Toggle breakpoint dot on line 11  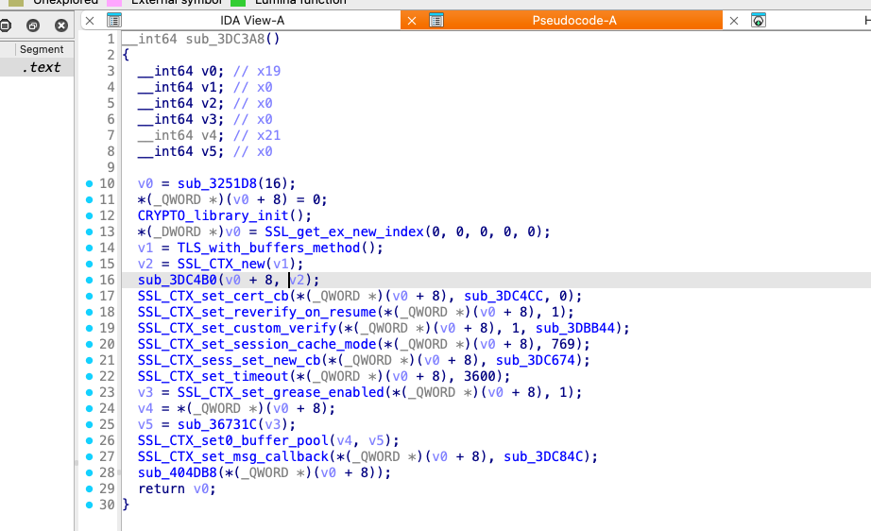[89, 199]
